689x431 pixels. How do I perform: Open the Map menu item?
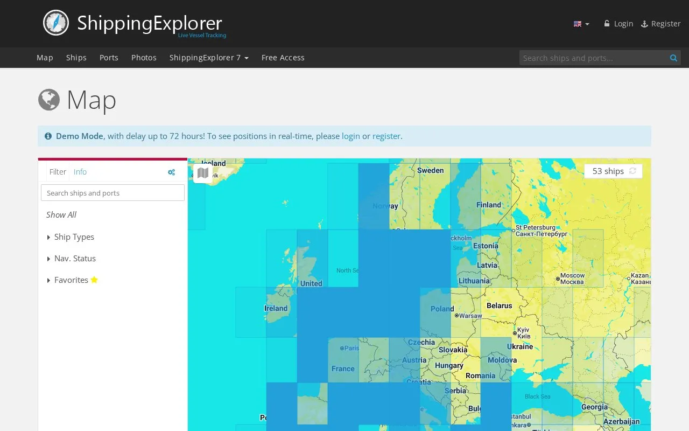tap(45, 58)
